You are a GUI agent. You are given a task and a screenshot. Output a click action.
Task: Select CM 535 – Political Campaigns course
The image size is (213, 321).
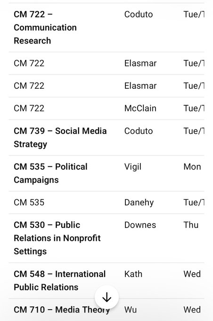[50, 173]
